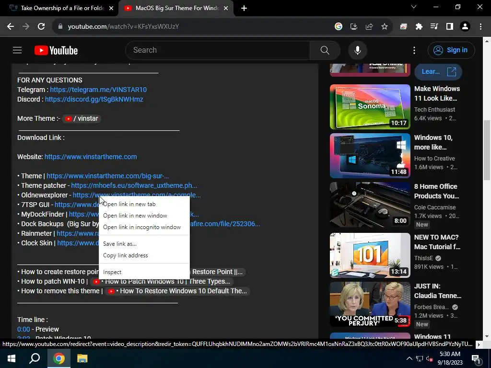The width and height of the screenshot is (491, 368).
Task: Click scrollbar down arrow
Action: pyautogui.click(x=487, y=336)
